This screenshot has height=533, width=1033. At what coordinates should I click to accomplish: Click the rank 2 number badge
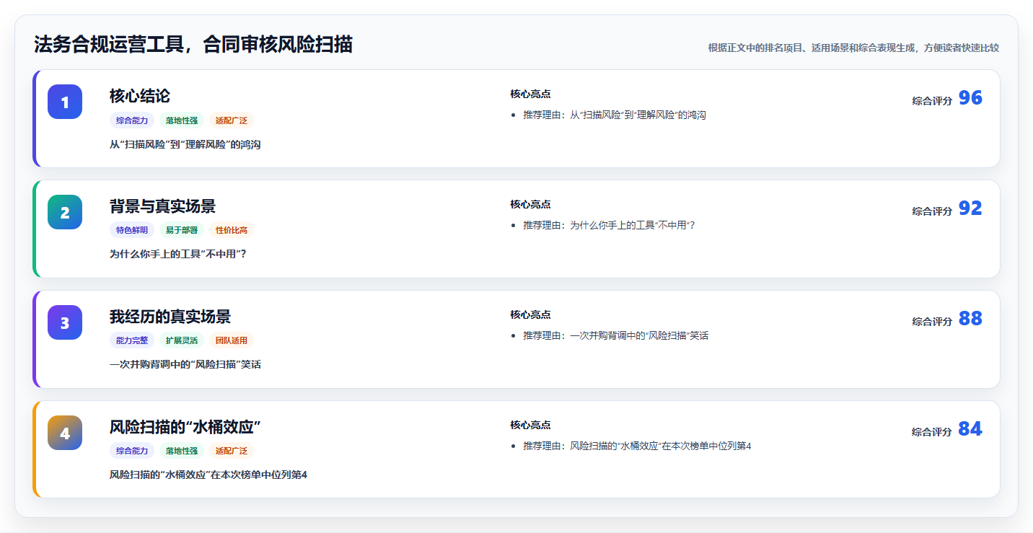65,212
